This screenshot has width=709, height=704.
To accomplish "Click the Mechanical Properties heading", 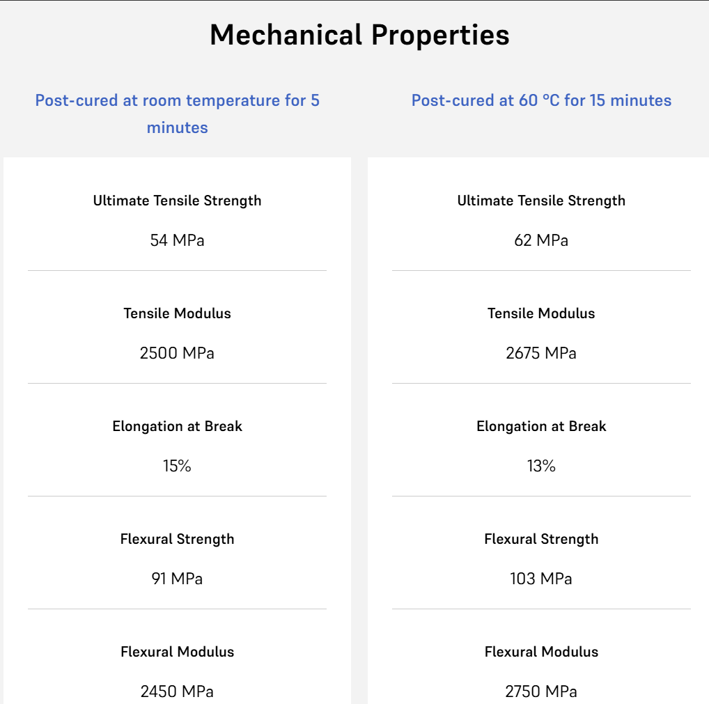I will pos(359,35).
